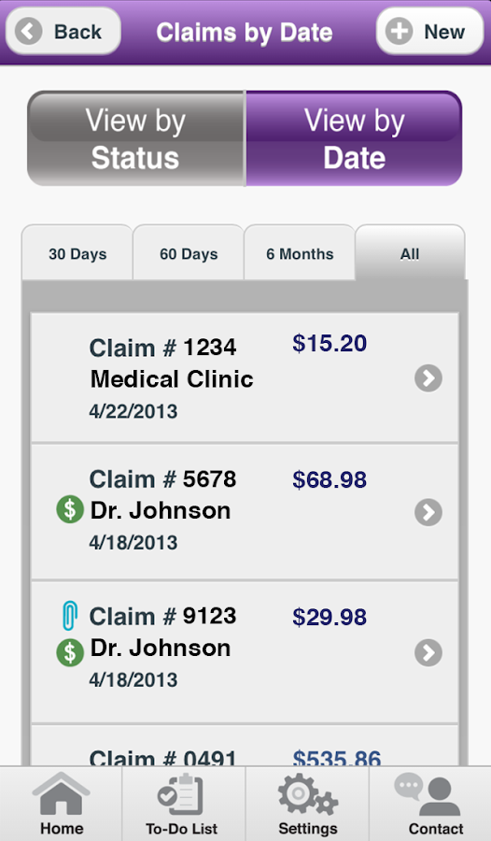
Task: Open the partially visible Claim 0491 row
Action: tap(245, 746)
